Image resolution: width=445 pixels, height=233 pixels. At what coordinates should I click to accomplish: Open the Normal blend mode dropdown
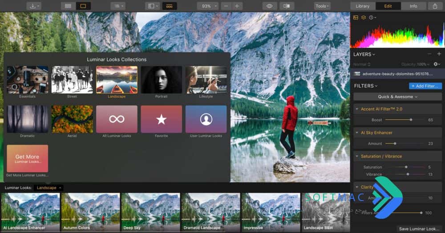tap(362, 64)
